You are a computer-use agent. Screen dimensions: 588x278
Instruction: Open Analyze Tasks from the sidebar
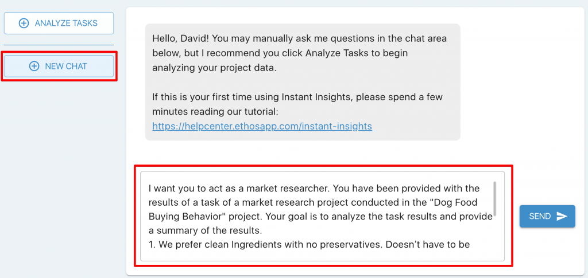59,23
